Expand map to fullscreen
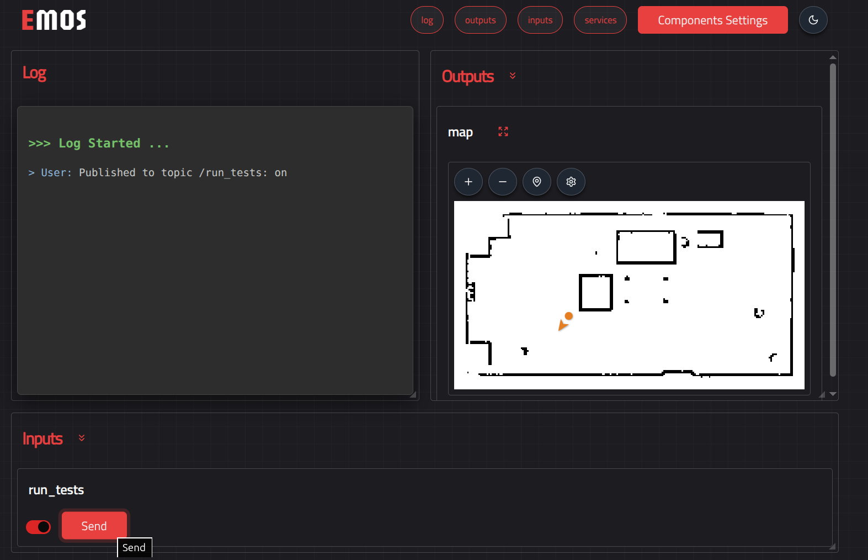The height and width of the screenshot is (560, 868). (x=503, y=132)
